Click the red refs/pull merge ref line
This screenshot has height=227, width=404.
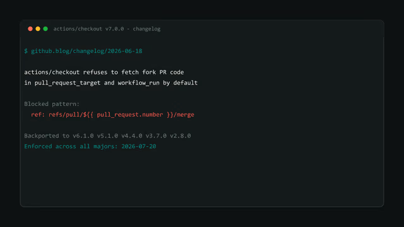pyautogui.click(x=112, y=115)
